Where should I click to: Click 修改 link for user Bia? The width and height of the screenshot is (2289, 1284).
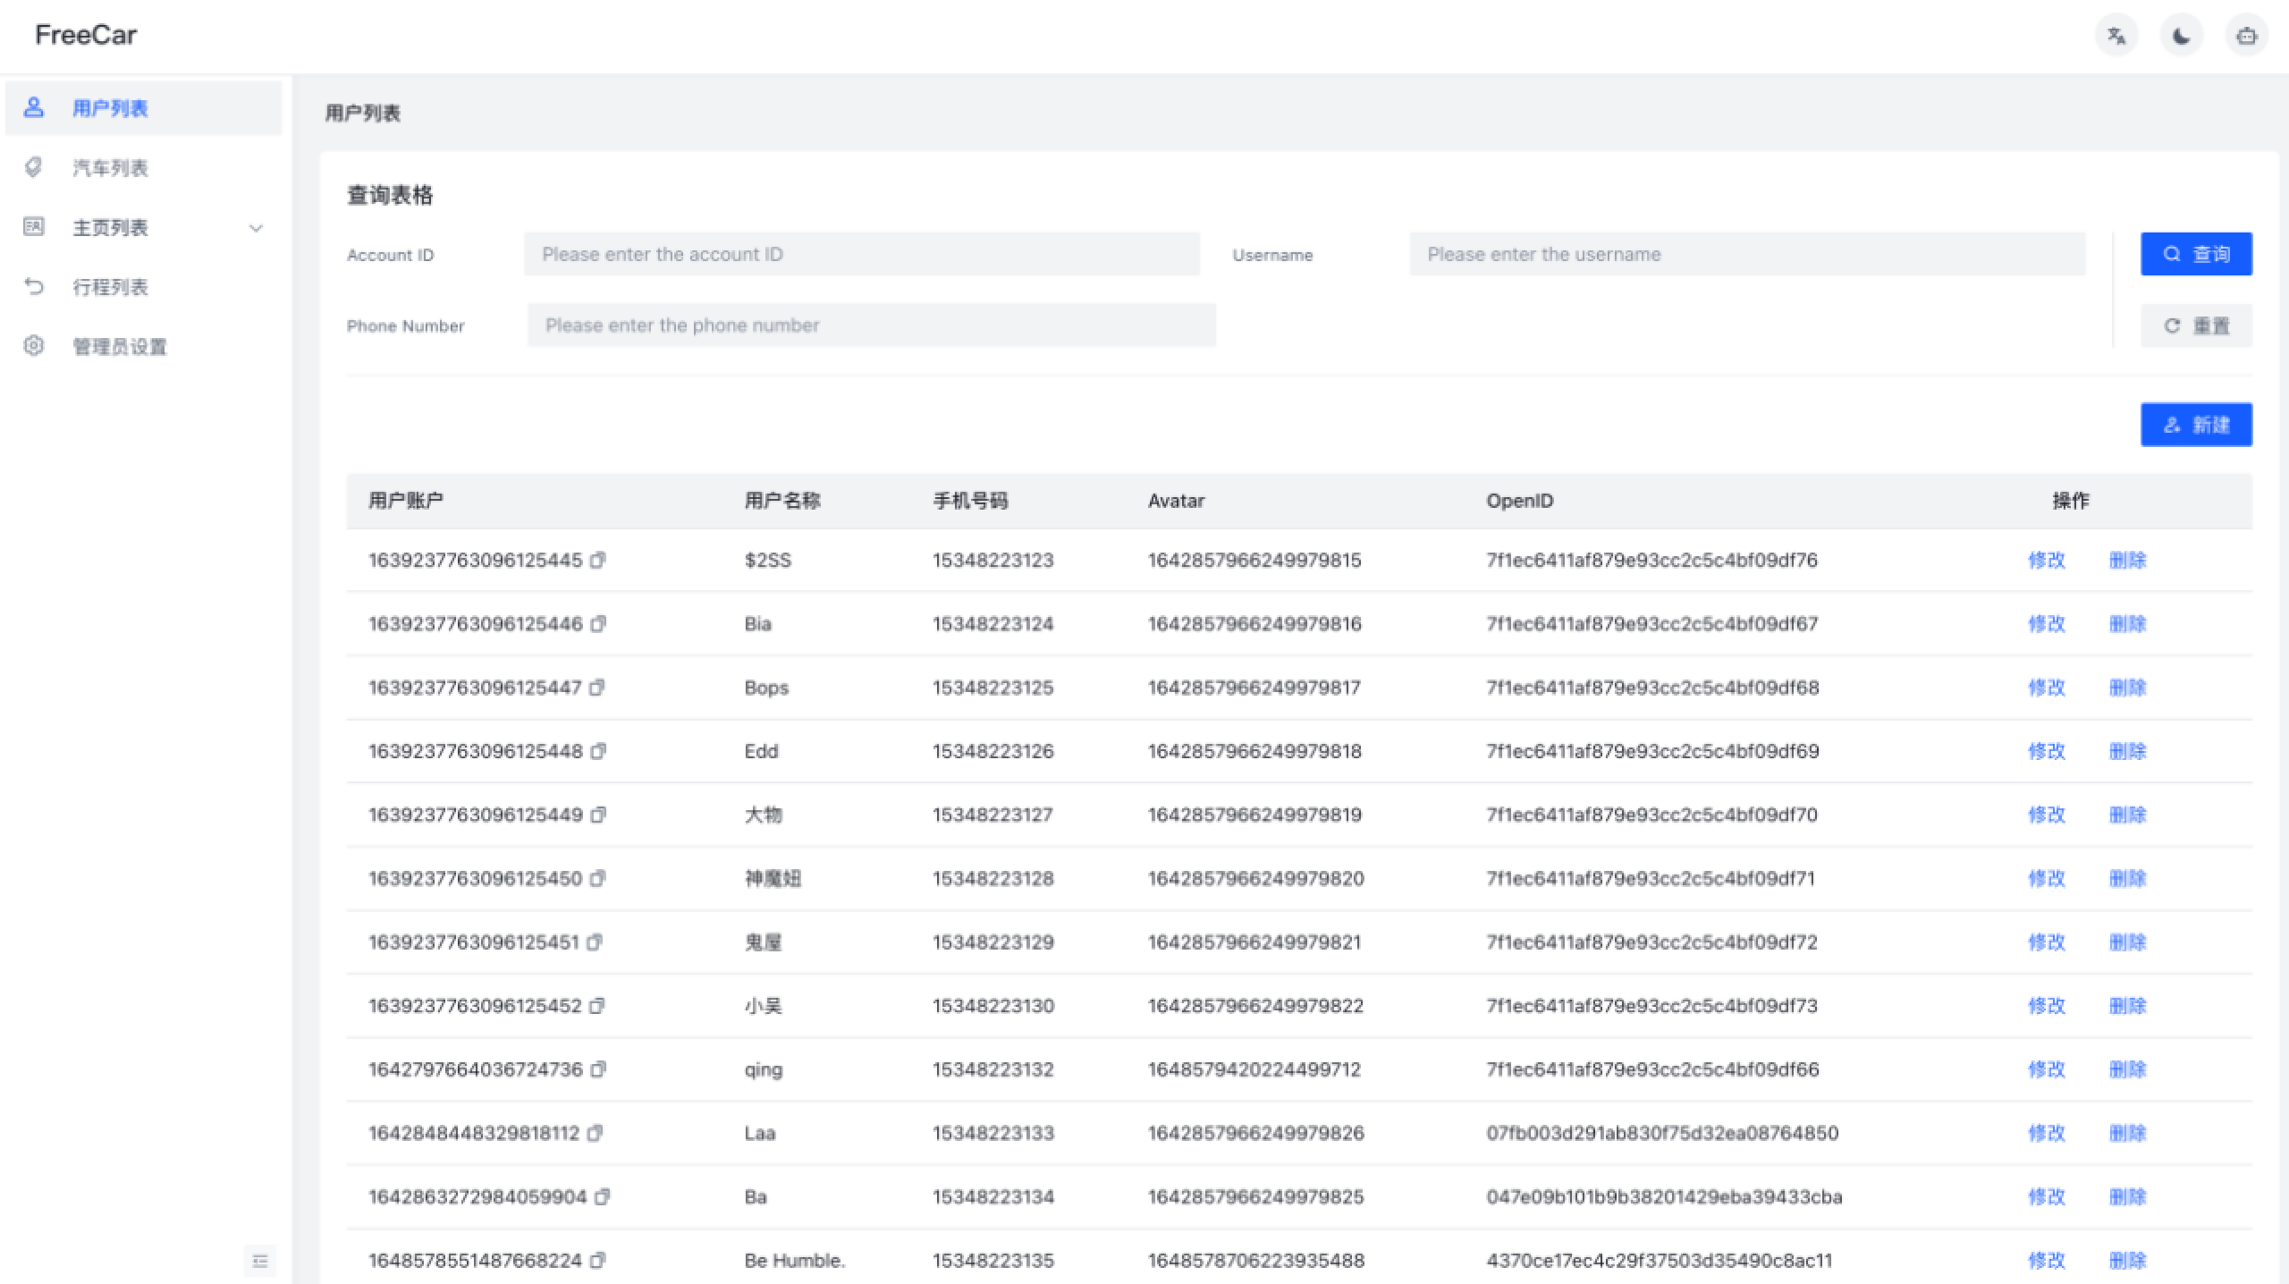point(2046,624)
